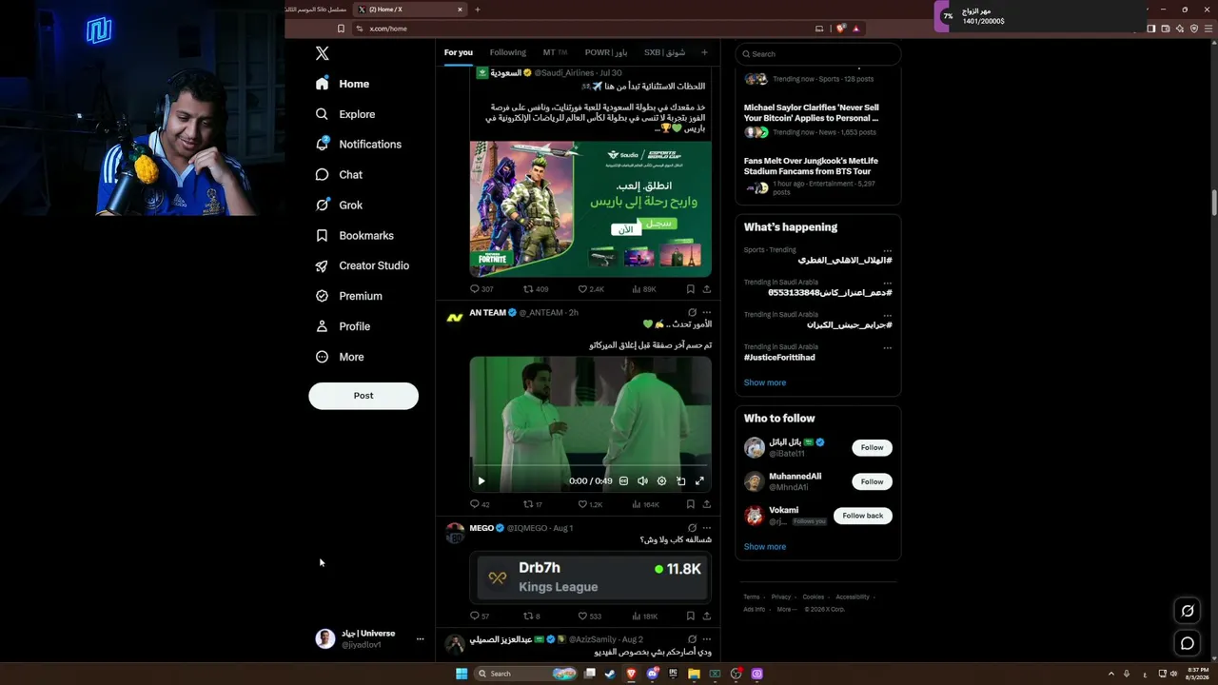Bookmark the Saudi Airlines post
This screenshot has height=685, width=1218.
tap(691, 289)
